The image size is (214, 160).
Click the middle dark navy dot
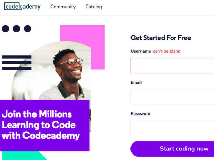[17, 29]
